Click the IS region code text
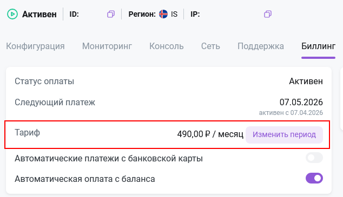This screenshot has height=197, width=343. pos(174,14)
